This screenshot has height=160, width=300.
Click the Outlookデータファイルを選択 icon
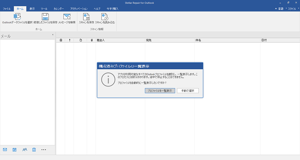pos(17,17)
